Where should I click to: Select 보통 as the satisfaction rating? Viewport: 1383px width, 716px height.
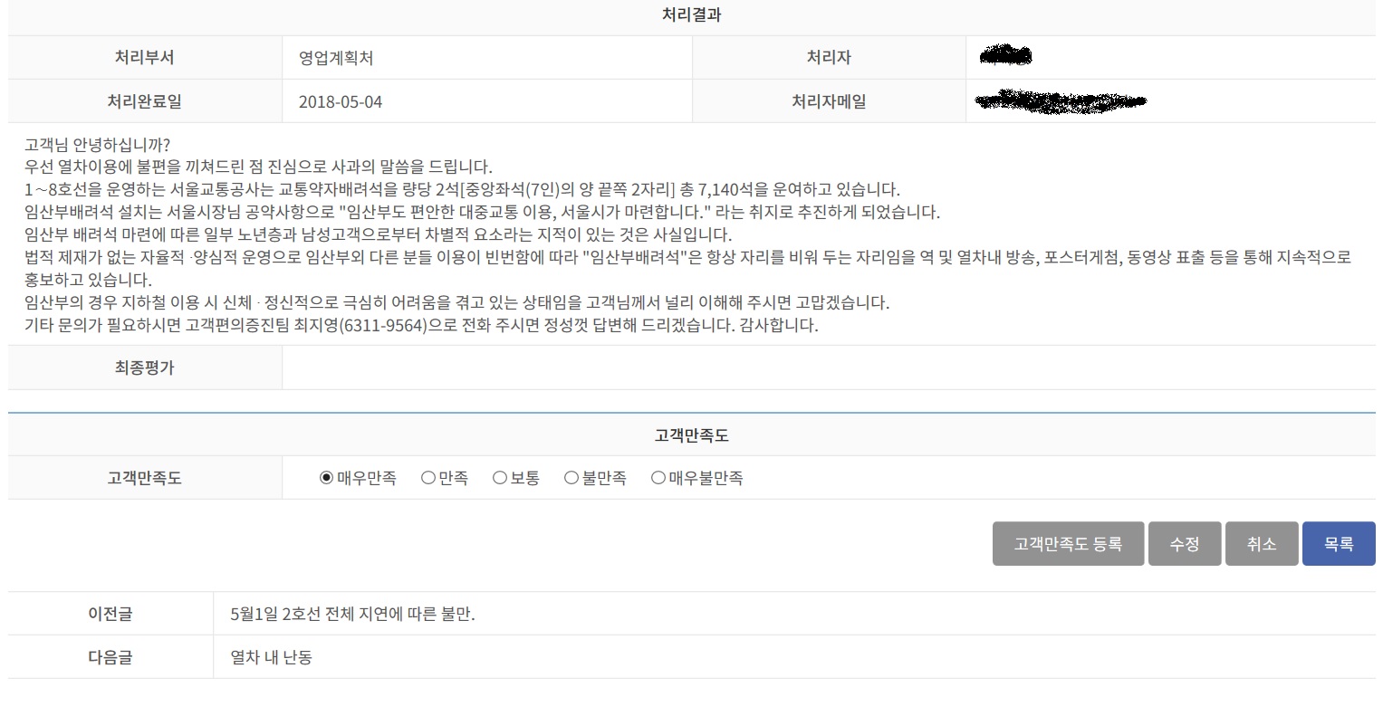coord(500,478)
